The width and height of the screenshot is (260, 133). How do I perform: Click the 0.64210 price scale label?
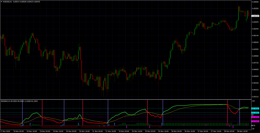click(255, 97)
